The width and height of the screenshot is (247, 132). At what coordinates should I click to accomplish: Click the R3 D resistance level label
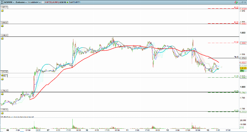(x=236, y=8)
